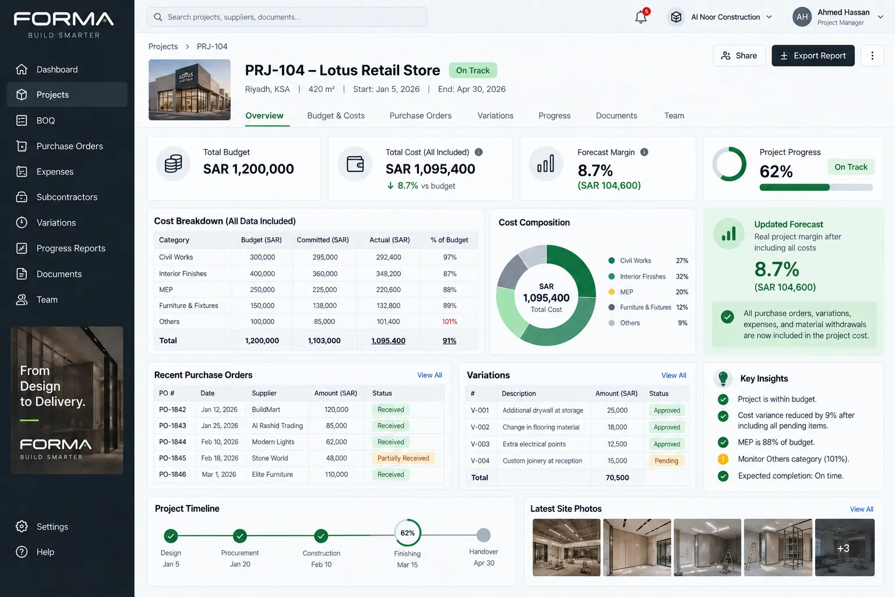
Task: Click the Civil Works legend color dot
Action: pyautogui.click(x=612, y=261)
